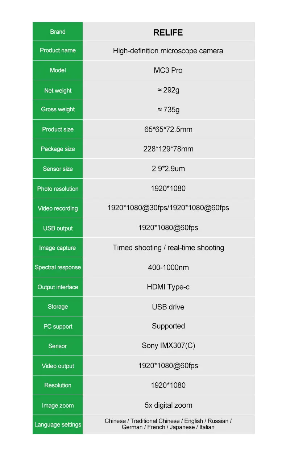Click "High-definition microscope camera" text

[168, 51]
